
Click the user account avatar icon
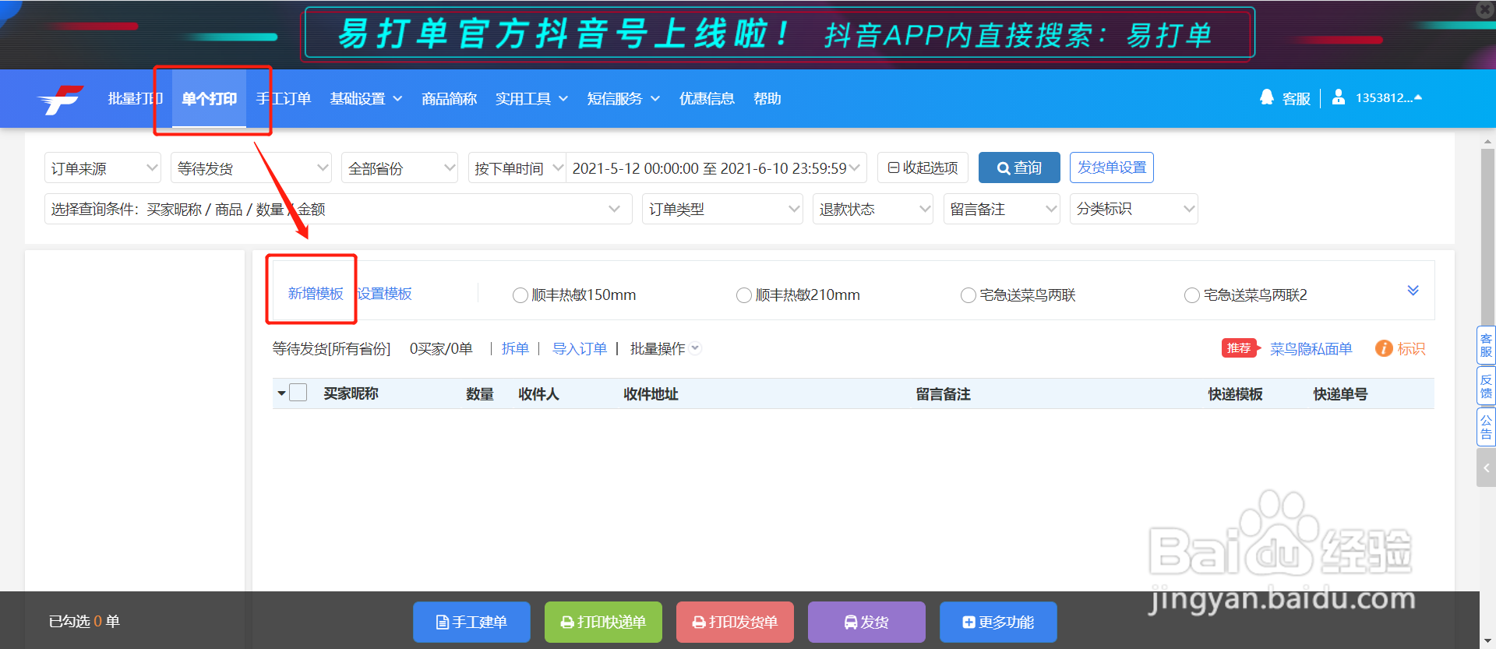pos(1339,97)
